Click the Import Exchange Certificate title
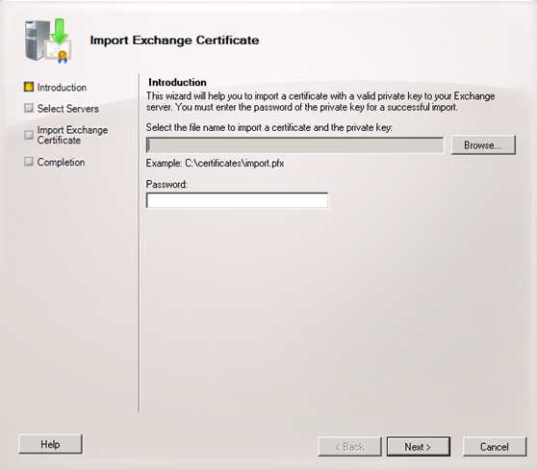The height and width of the screenshot is (470, 537). (x=174, y=40)
